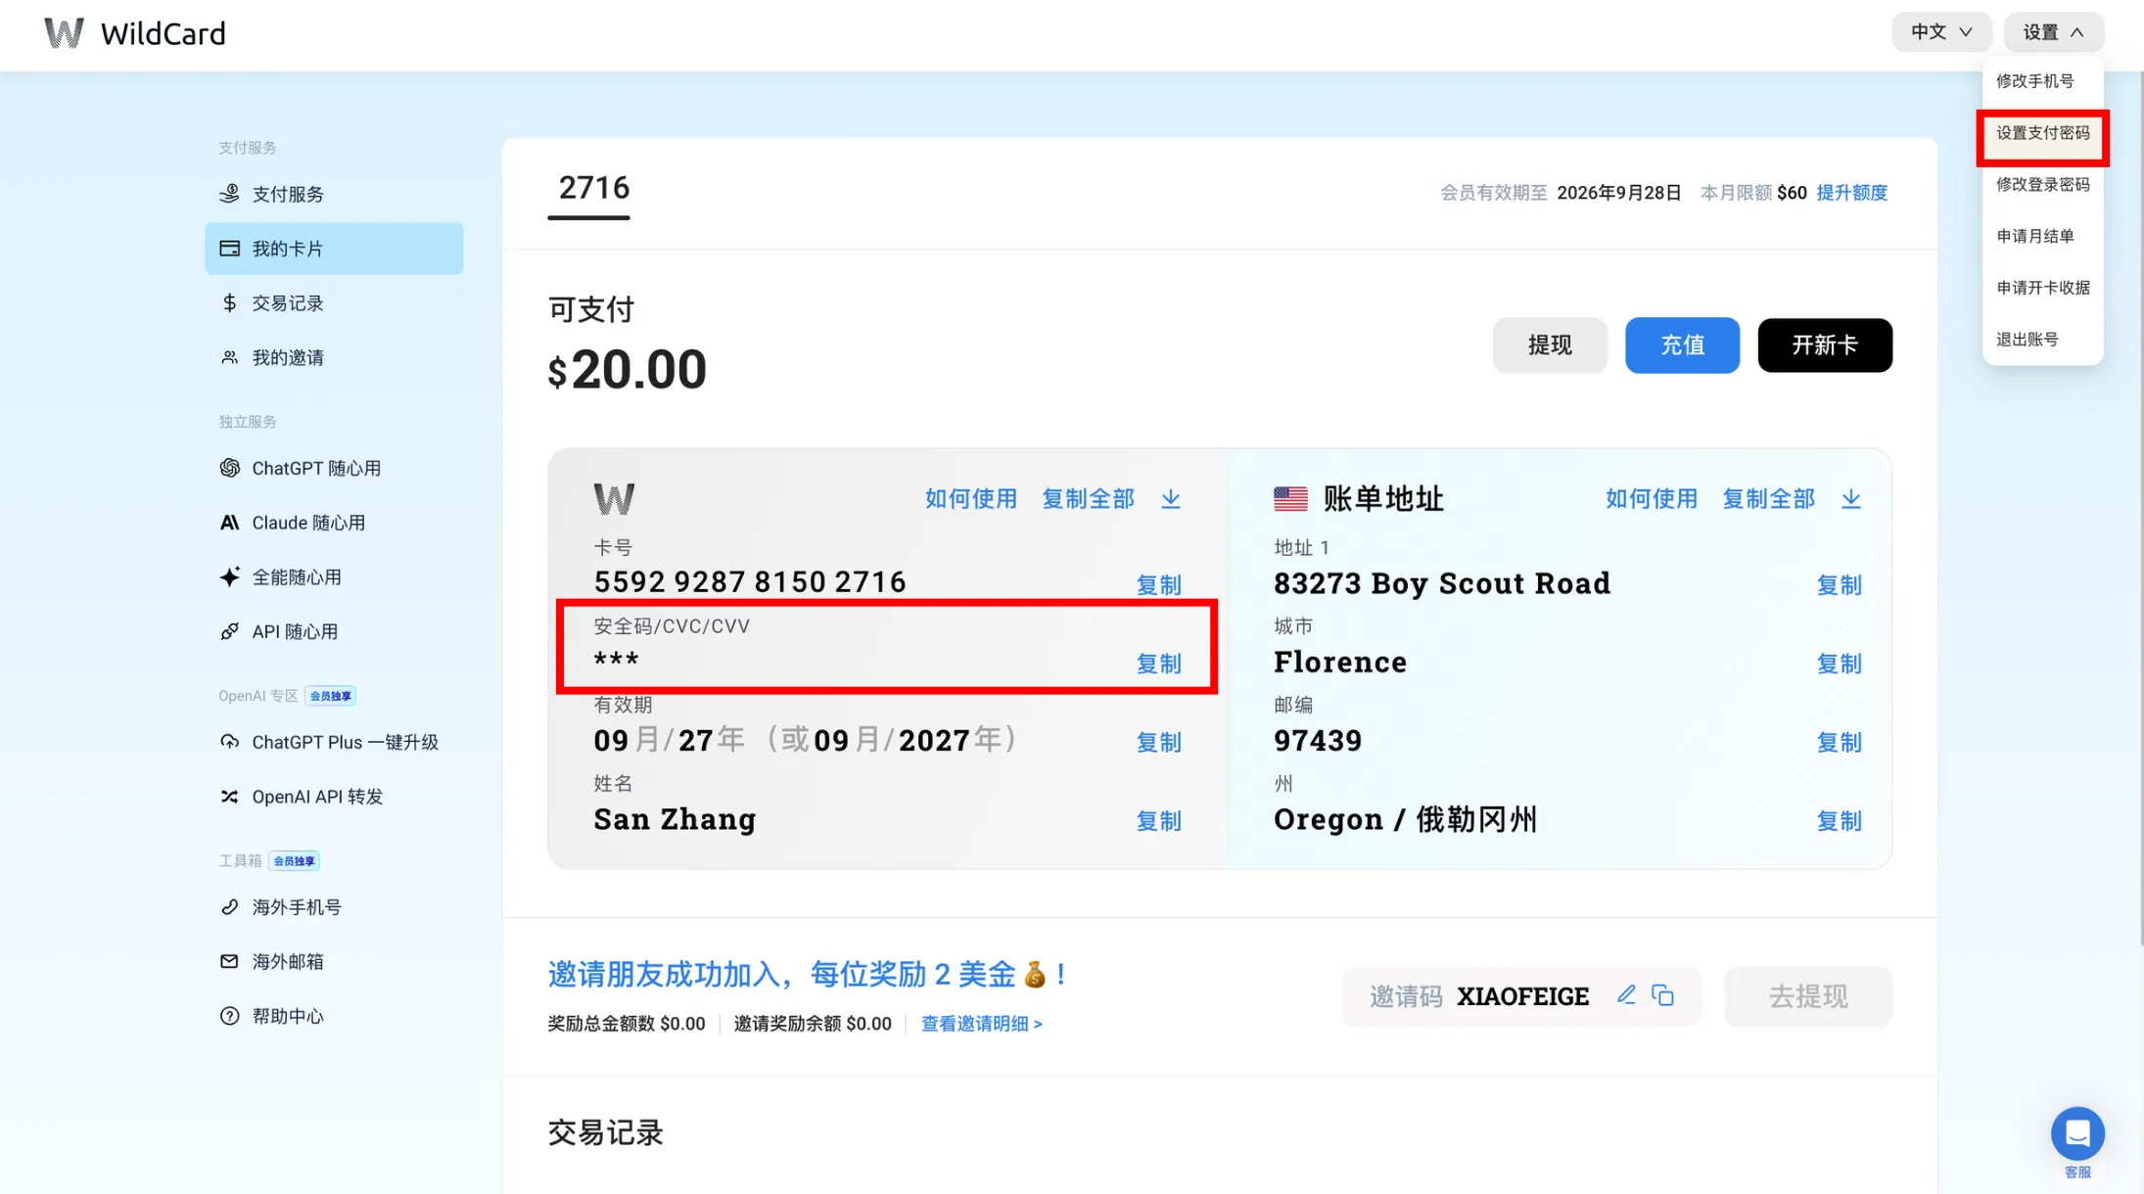Select 退出账号 from settings menu
2144x1194 pixels.
(x=2027, y=340)
